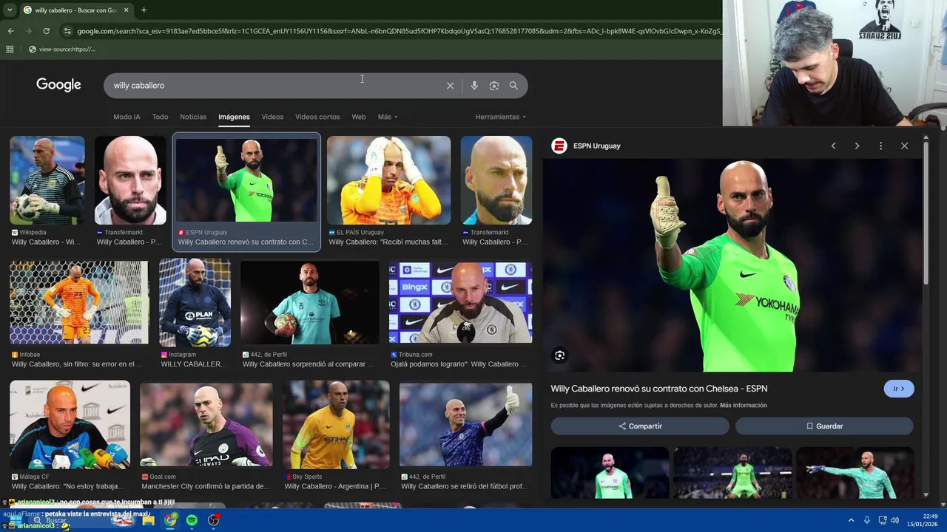Switch to the Modo IA tab
The height and width of the screenshot is (532, 947).
127,117
